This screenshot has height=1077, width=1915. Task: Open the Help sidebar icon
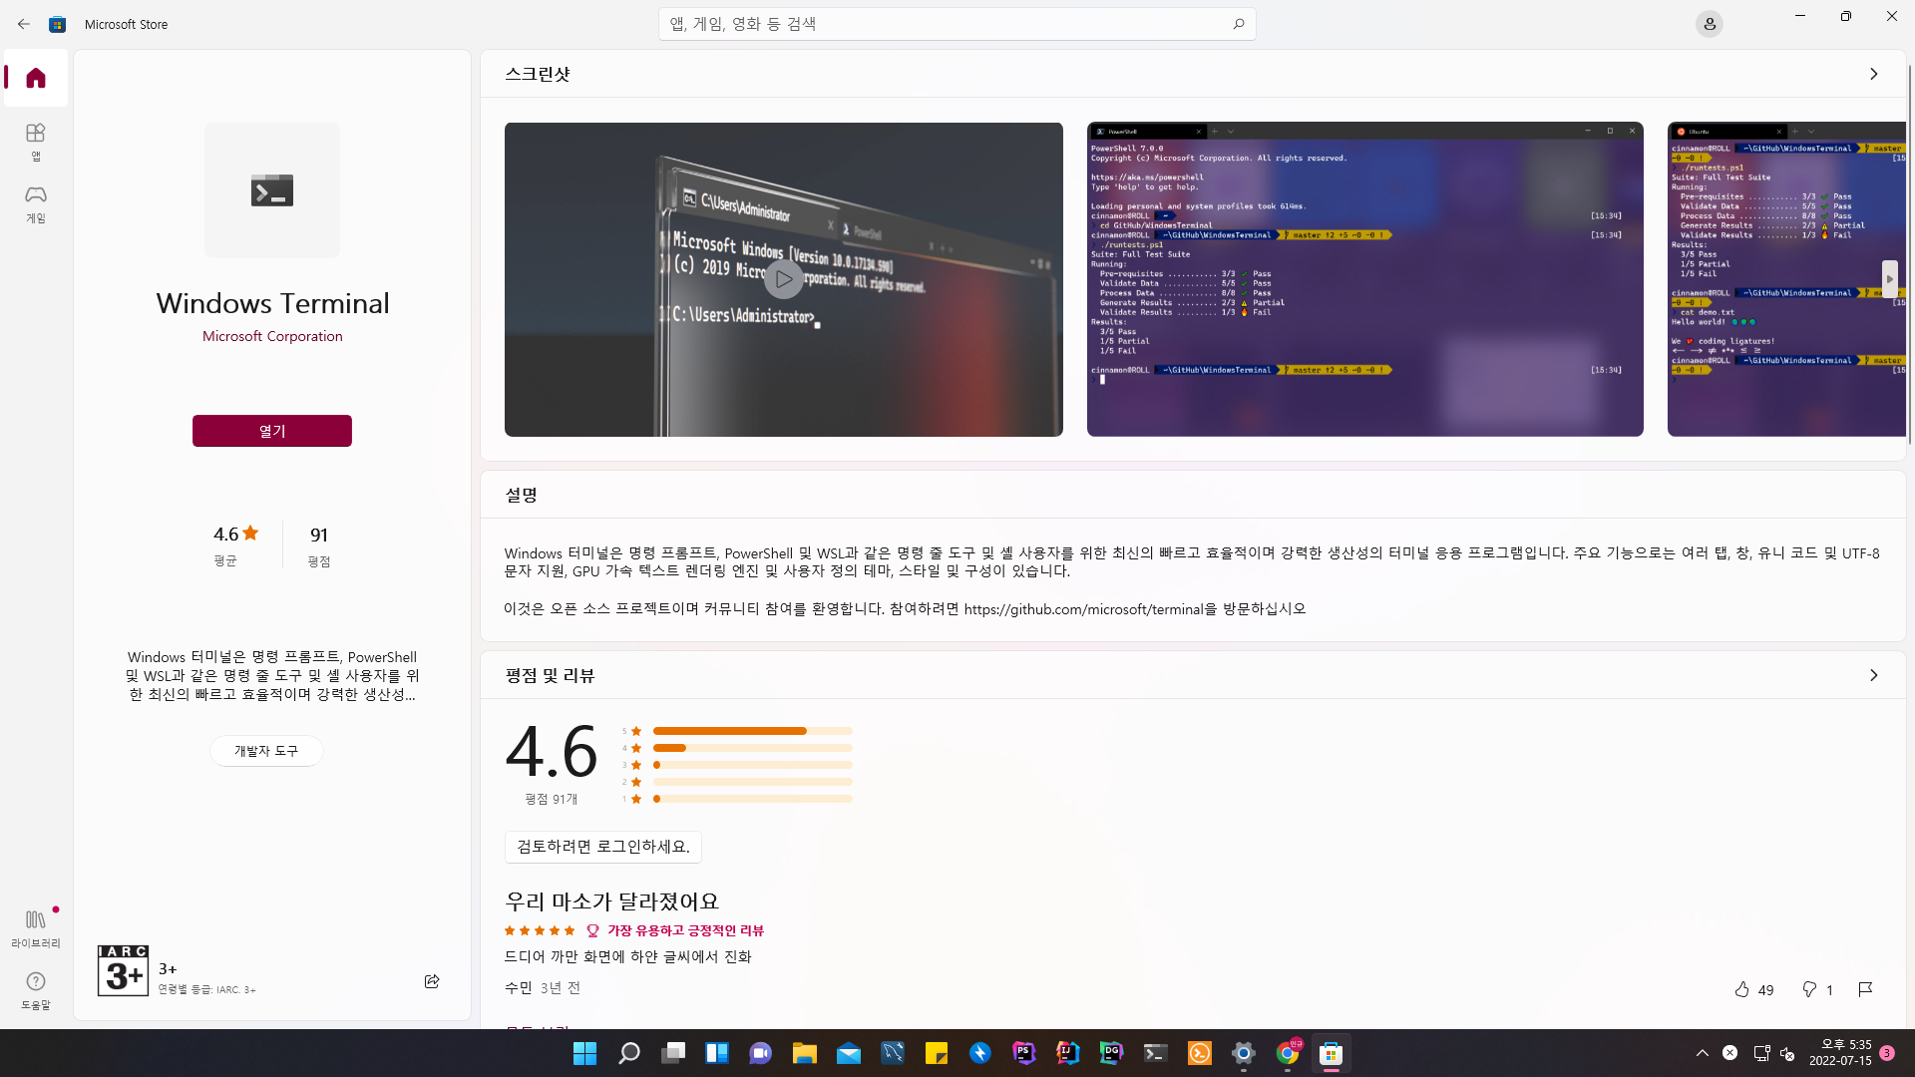(36, 989)
